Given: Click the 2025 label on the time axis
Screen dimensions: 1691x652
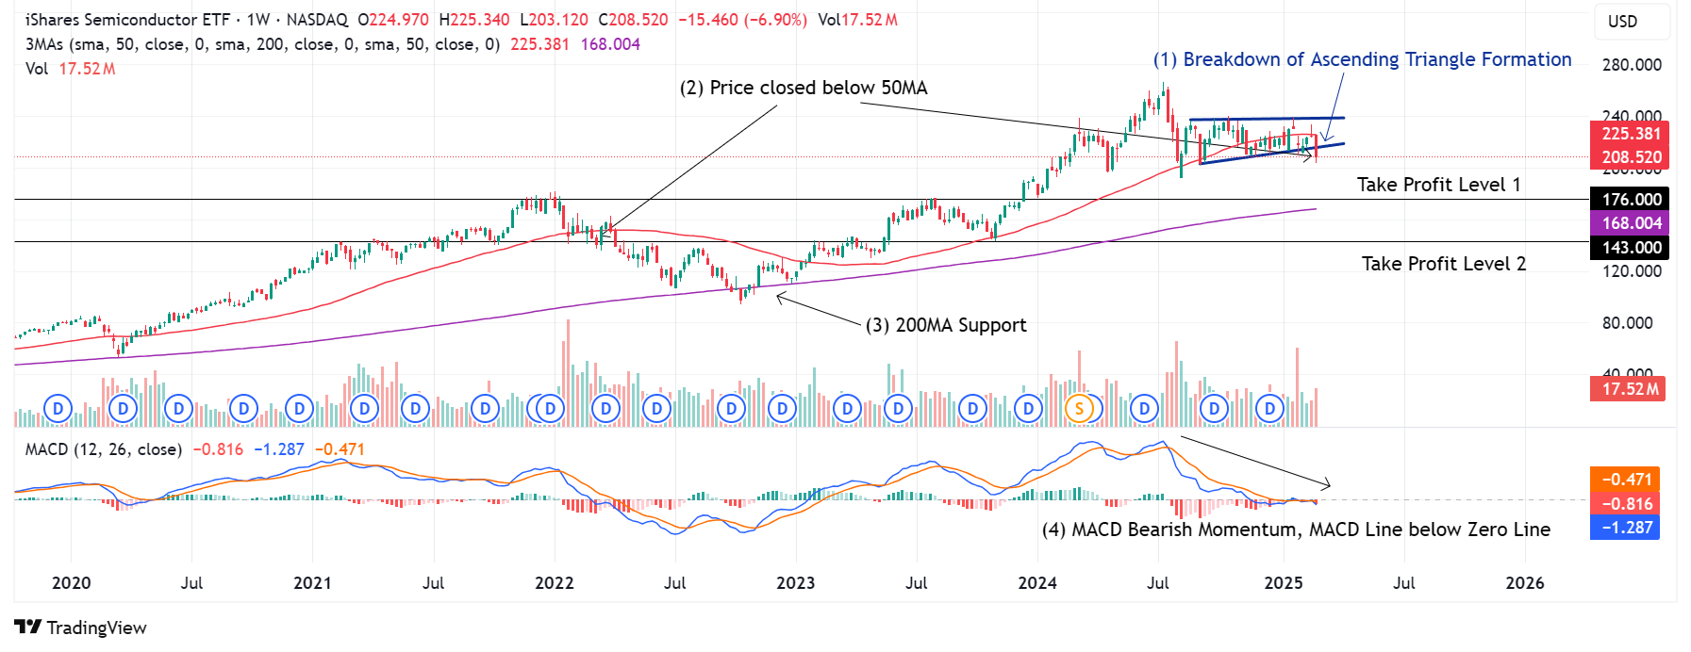Looking at the screenshot, I should click(1284, 583).
